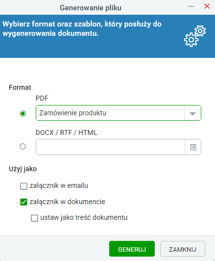
Task: Click the PDF label above the dropdown
Action: tap(42, 98)
